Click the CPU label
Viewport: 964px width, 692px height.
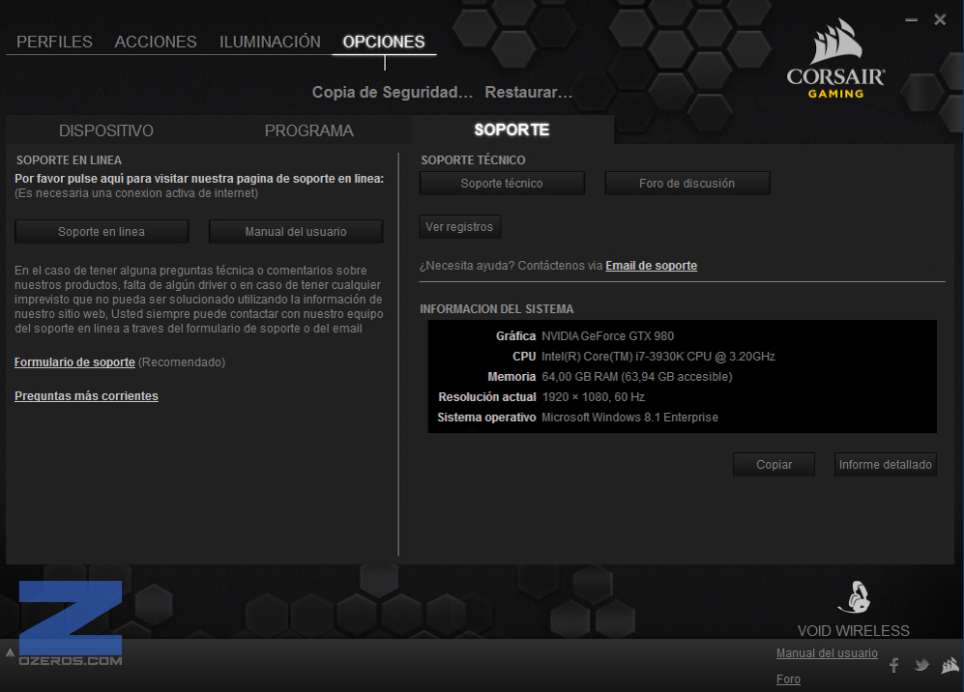point(524,357)
